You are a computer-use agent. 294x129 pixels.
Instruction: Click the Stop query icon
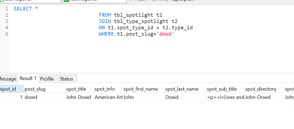click(x=154, y=1)
